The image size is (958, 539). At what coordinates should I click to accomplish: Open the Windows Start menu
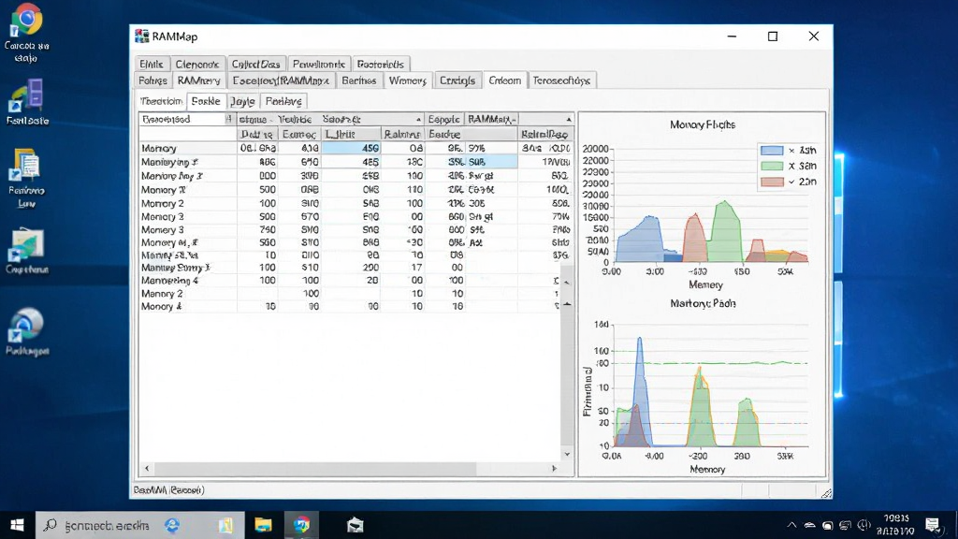17,525
